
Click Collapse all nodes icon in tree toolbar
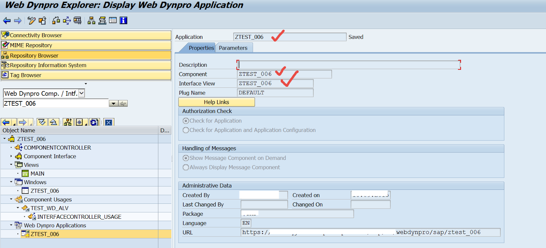point(53,122)
